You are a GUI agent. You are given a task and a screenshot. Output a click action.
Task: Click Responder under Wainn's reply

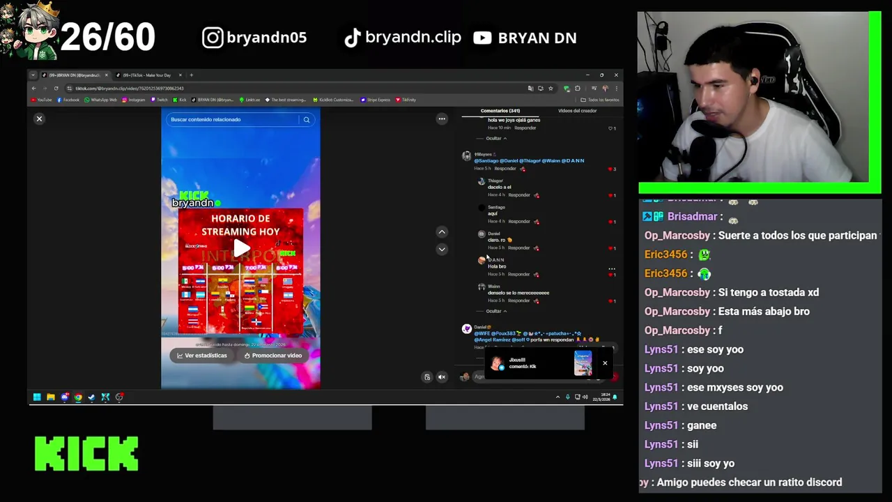[x=519, y=301]
